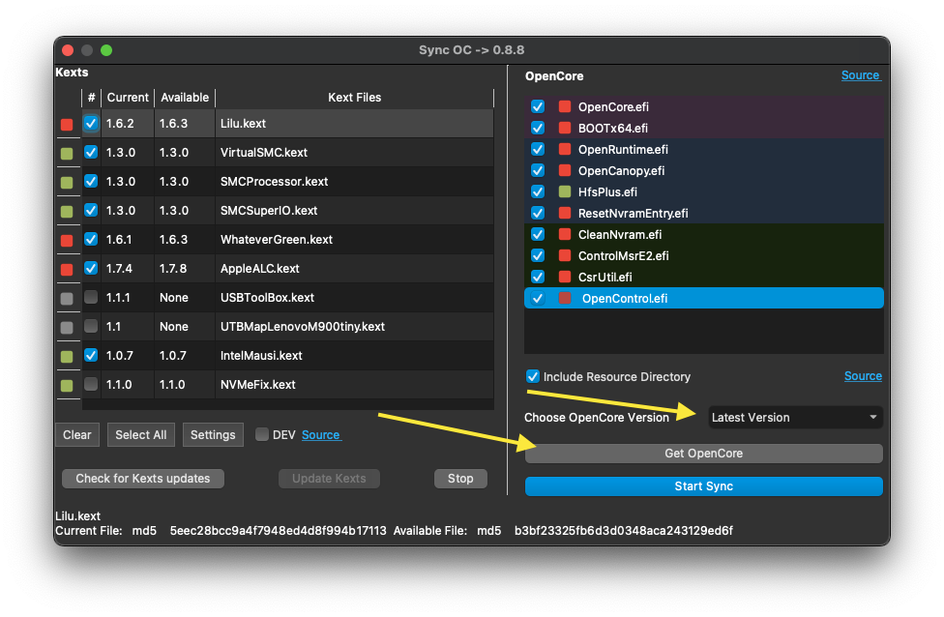Image resolution: width=944 pixels, height=617 pixels.
Task: Click the Current column header
Action: pos(128,98)
